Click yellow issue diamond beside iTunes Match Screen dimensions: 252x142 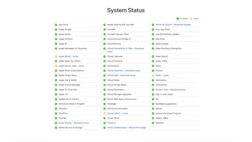[x=104, y=113]
